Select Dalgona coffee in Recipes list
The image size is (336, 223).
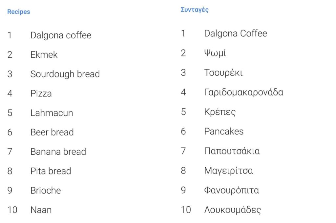pyautogui.click(x=61, y=35)
